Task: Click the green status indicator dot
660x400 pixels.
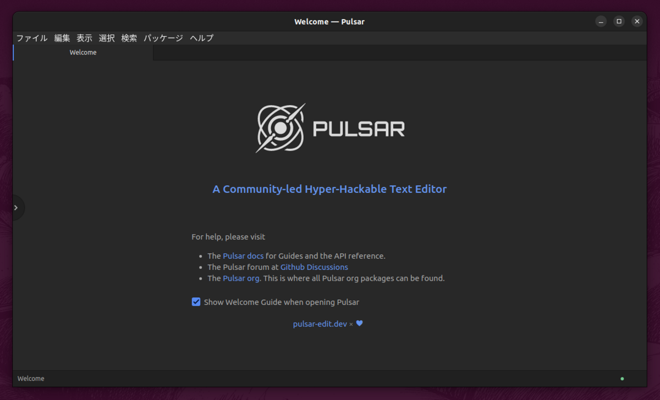Action: [x=622, y=378]
